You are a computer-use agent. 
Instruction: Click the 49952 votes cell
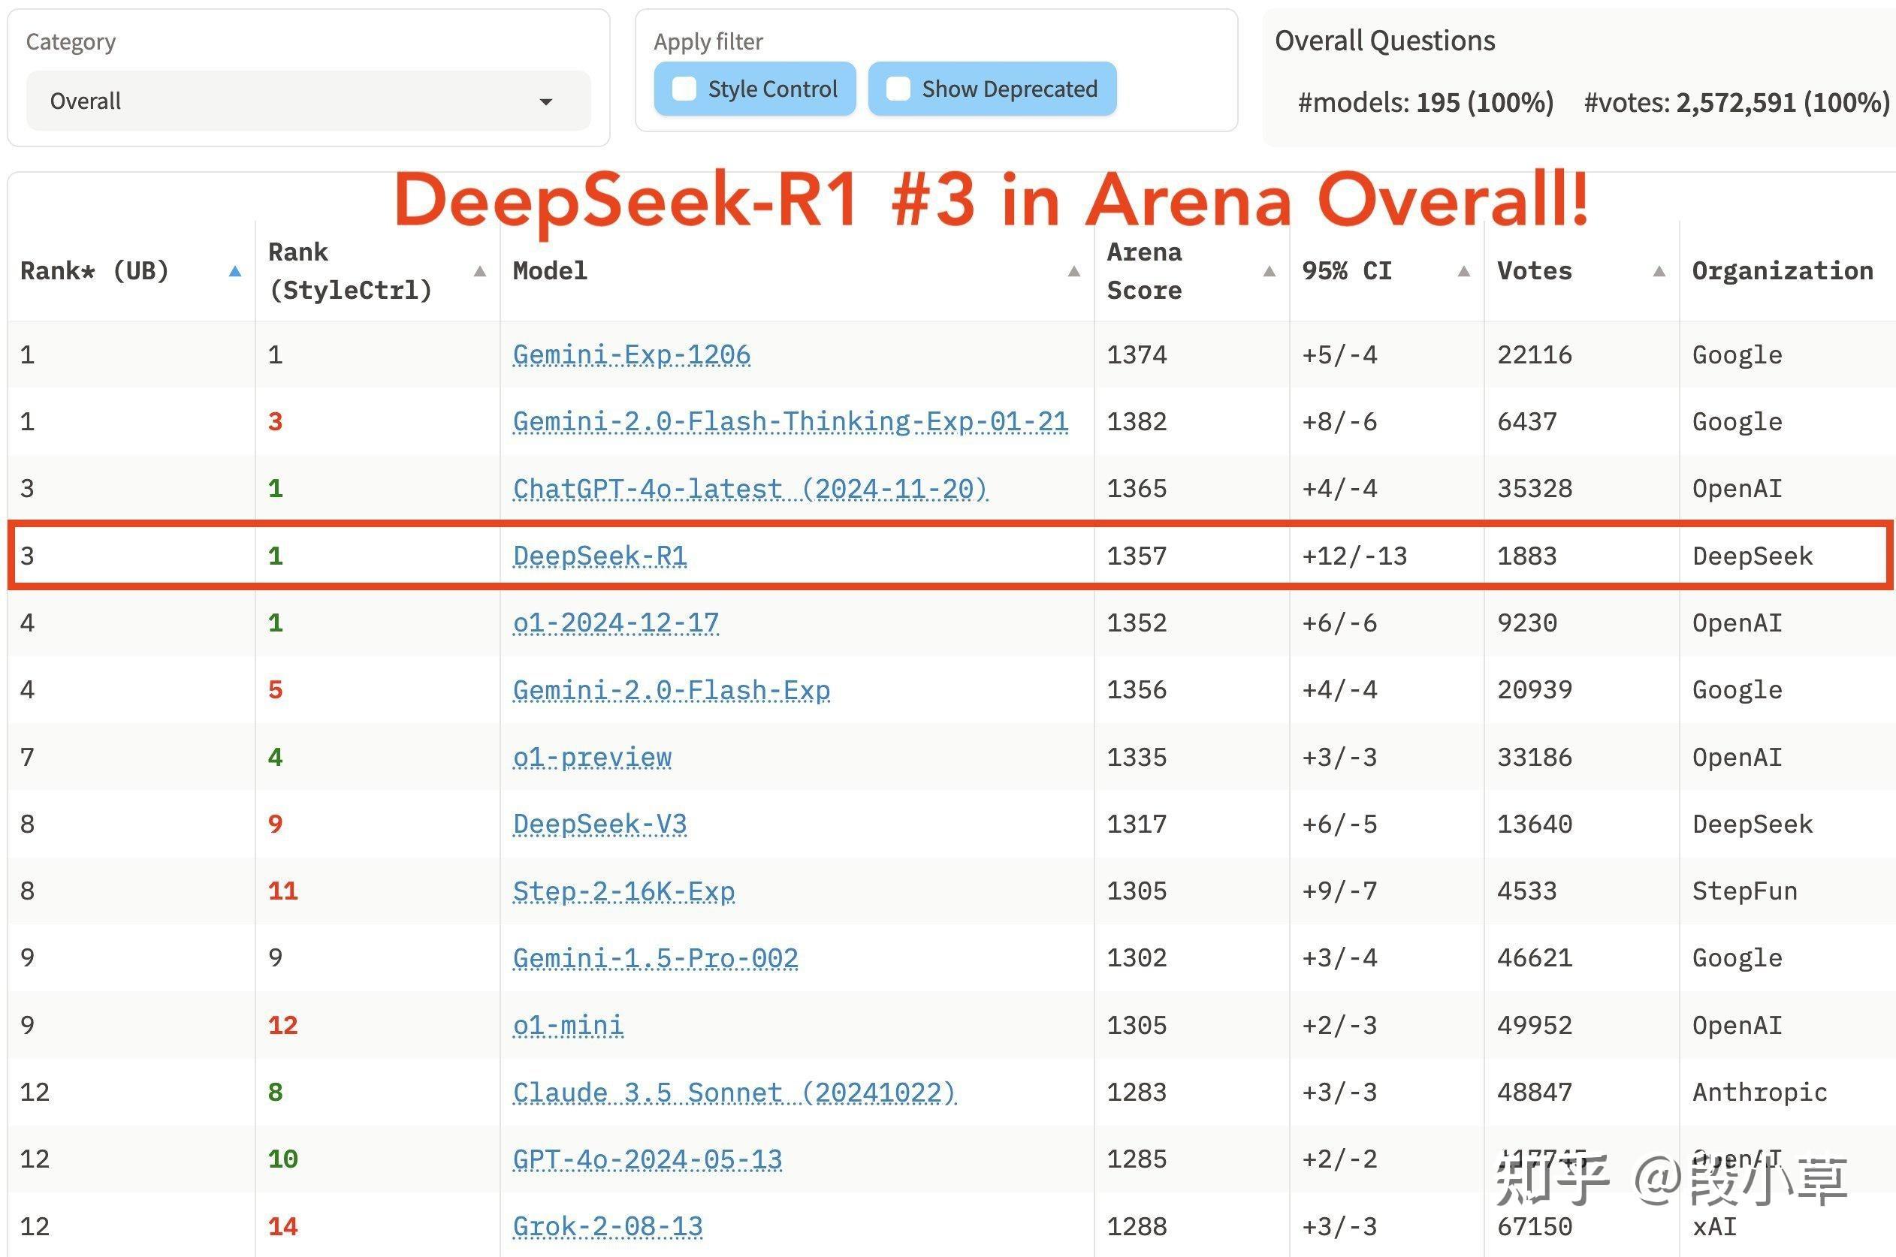click(1535, 1025)
